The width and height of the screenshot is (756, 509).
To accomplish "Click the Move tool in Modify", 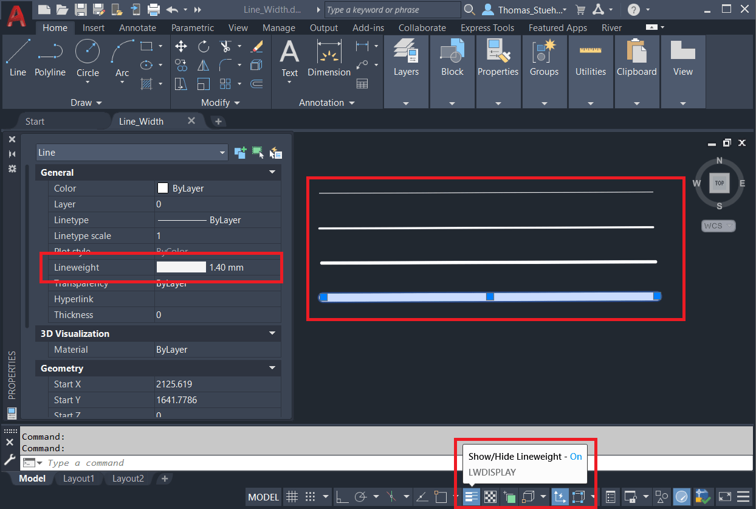I will point(181,46).
